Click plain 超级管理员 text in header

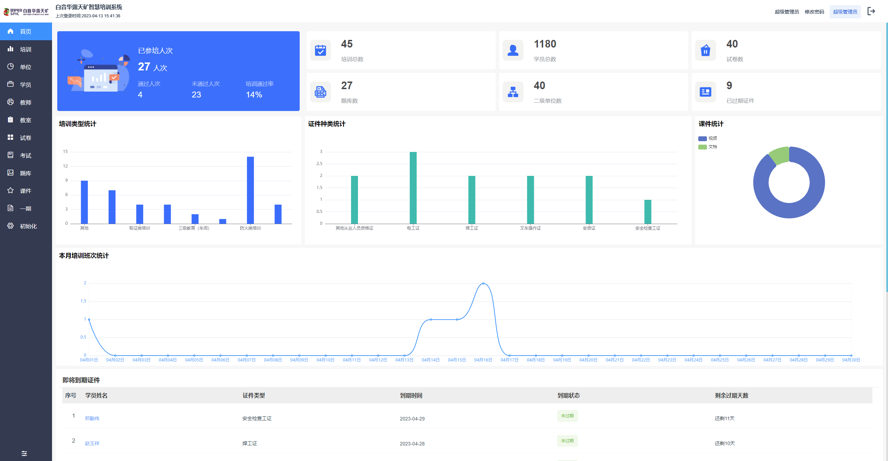tap(787, 12)
